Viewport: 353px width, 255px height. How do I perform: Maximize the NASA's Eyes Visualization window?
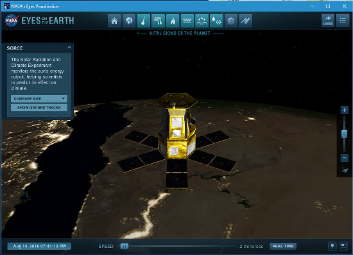[x=328, y=6]
